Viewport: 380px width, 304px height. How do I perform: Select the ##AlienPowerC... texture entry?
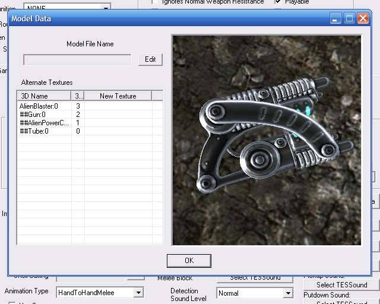click(44, 122)
